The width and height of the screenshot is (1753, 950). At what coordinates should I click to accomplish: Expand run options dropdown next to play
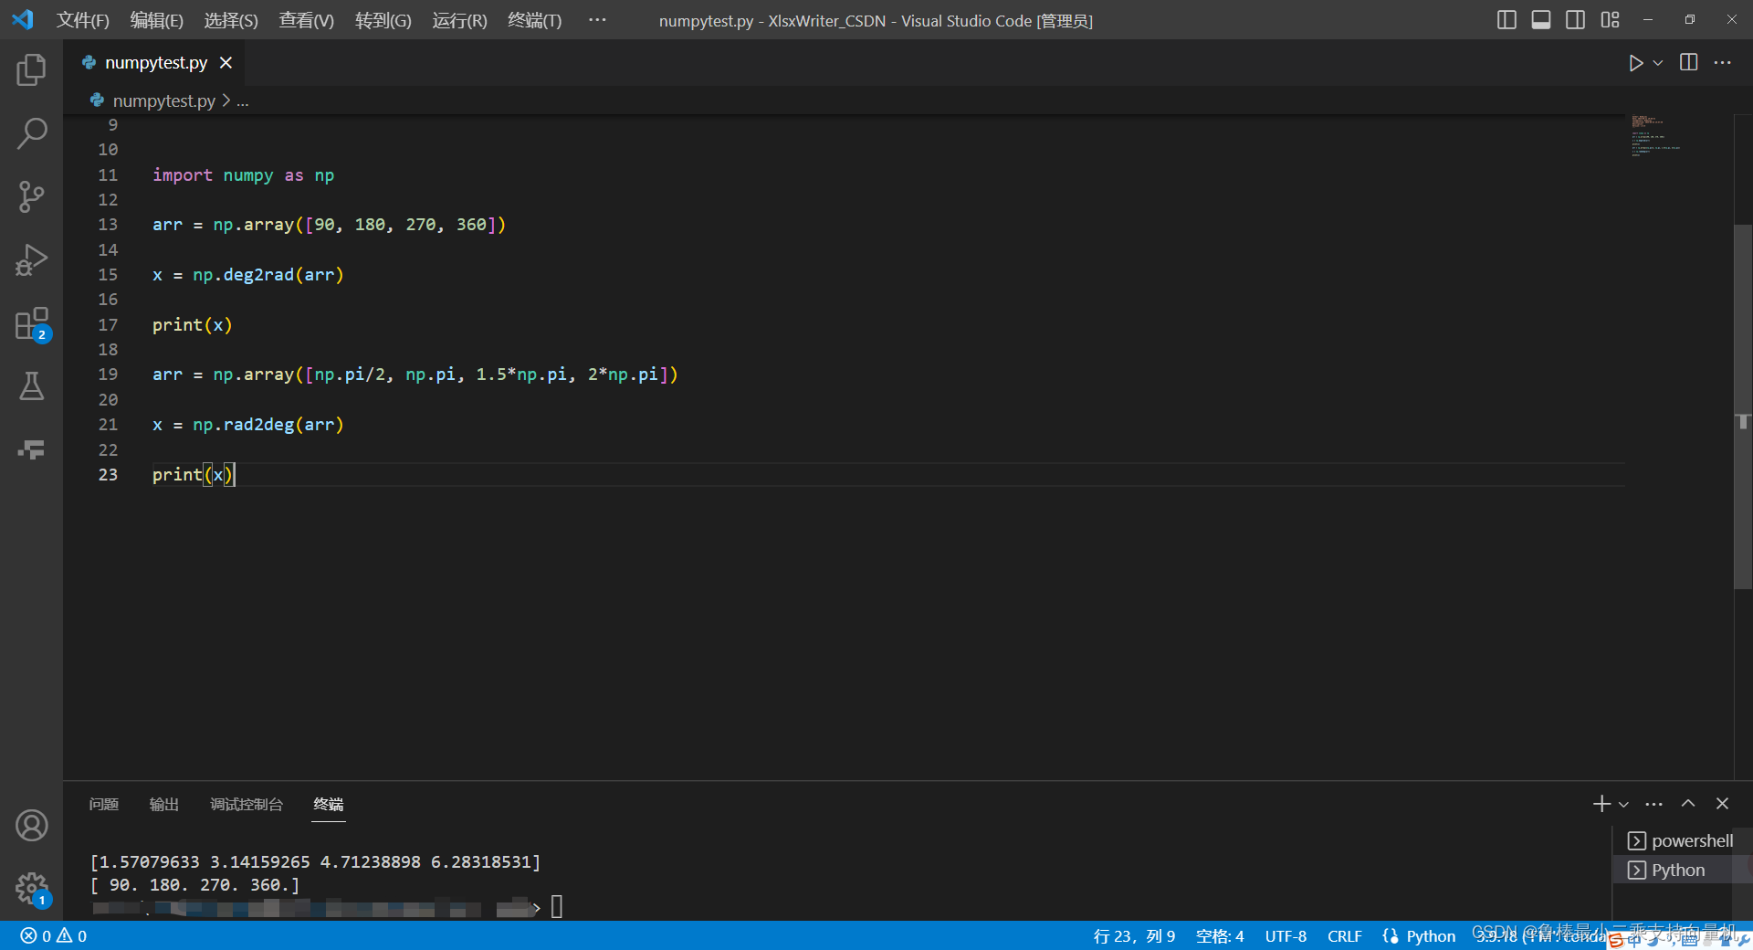point(1658,63)
